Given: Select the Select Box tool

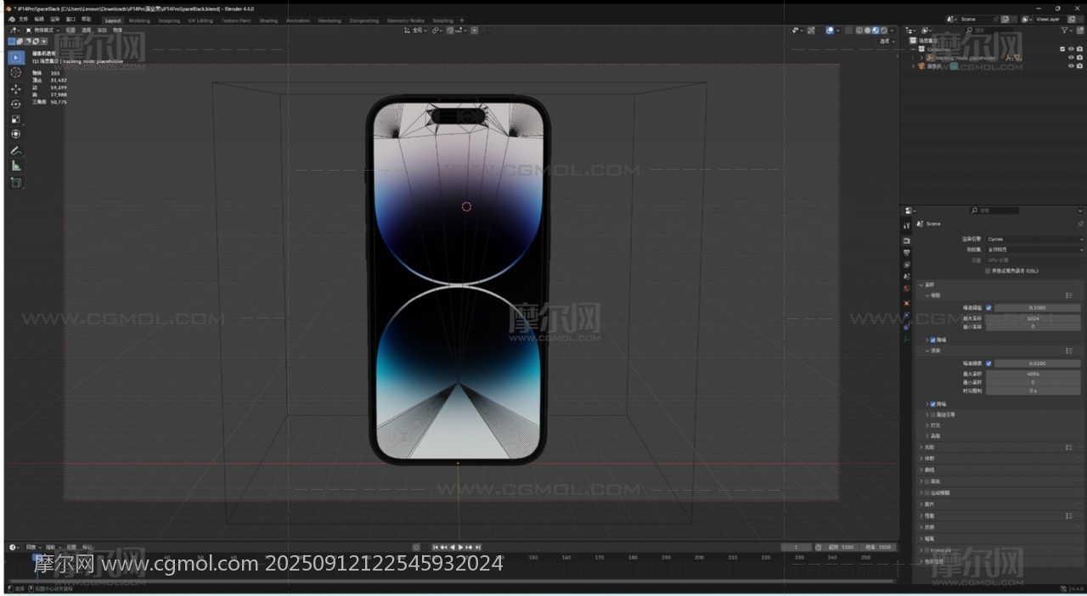Looking at the screenshot, I should [16, 58].
